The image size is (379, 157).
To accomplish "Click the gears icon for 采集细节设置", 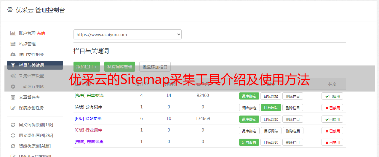I will 13,76.
